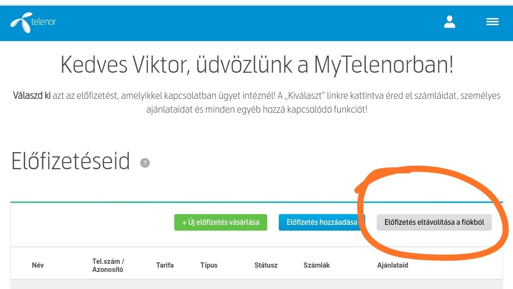Click the Előfizetés hozzáadása button
Image resolution: width=513 pixels, height=289 pixels.
point(322,222)
